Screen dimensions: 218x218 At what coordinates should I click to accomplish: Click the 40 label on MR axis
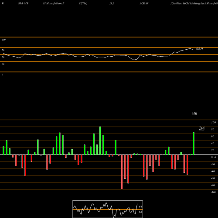click(213, 143)
